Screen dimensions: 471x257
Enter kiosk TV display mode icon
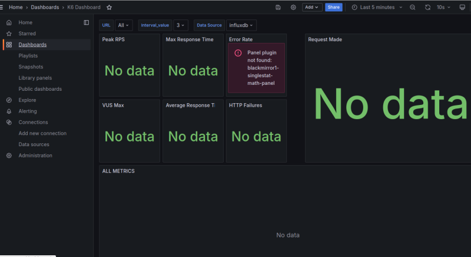point(462,7)
